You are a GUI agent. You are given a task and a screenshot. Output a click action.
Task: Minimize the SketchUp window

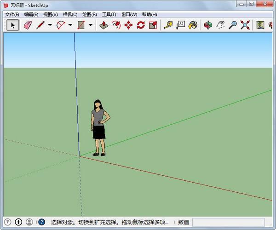click(241, 4)
